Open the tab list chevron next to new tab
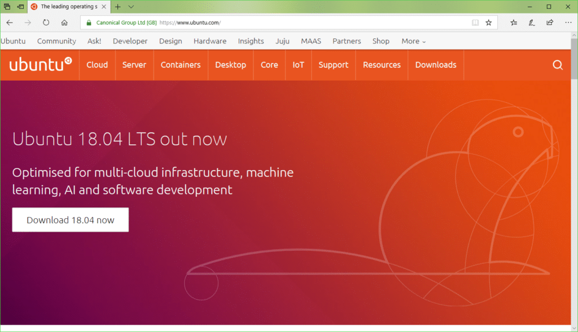The image size is (578, 332). 131,7
